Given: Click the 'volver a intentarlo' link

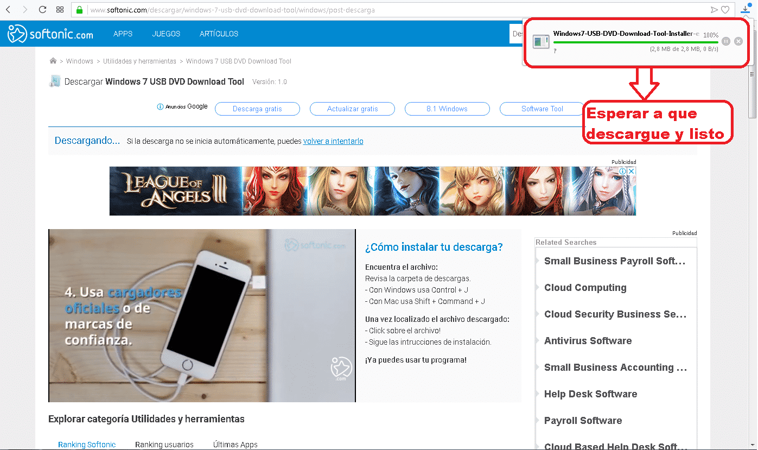Looking at the screenshot, I should 333,141.
